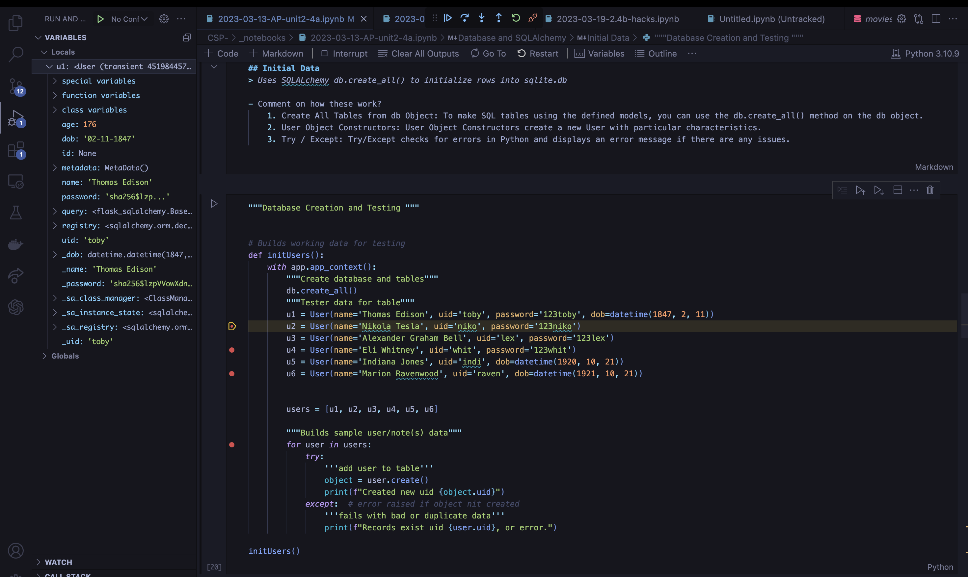968x577 pixels.
Task: Switch to the 2023-03-19-2.4b-hacks.ipynb tab
Action: click(618, 19)
